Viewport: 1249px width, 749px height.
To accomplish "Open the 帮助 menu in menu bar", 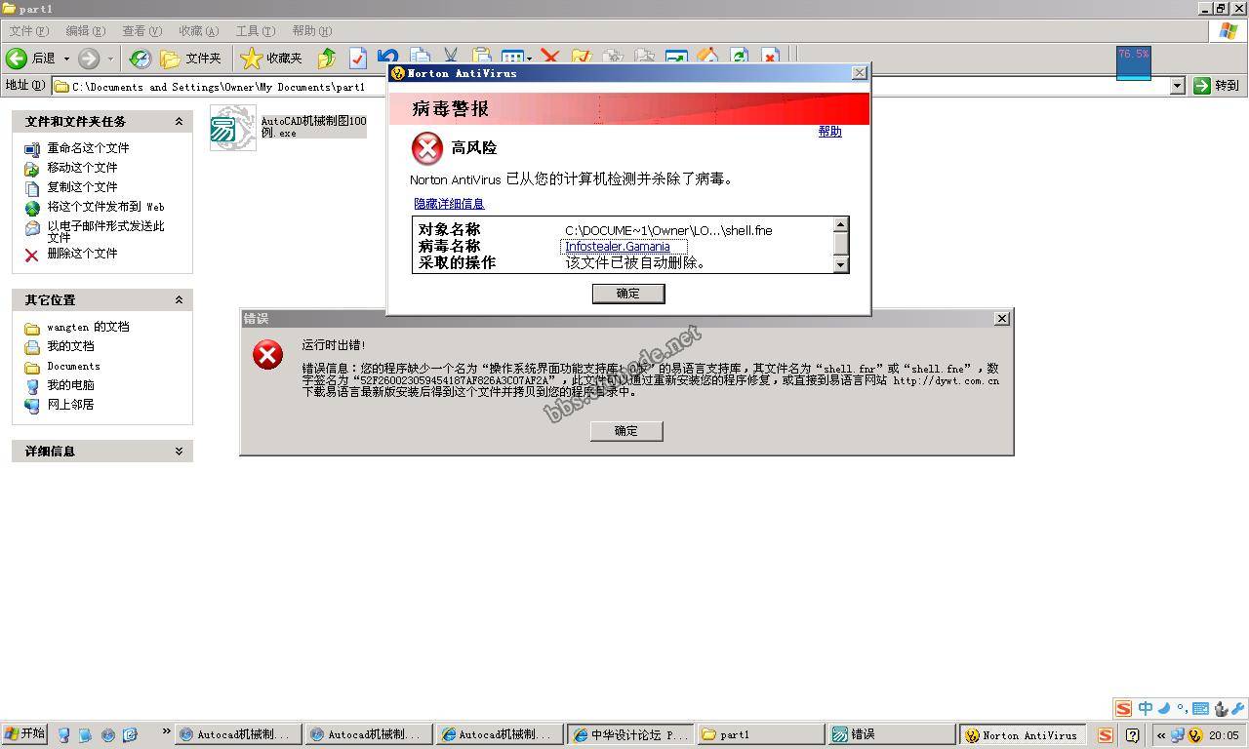I will (311, 30).
